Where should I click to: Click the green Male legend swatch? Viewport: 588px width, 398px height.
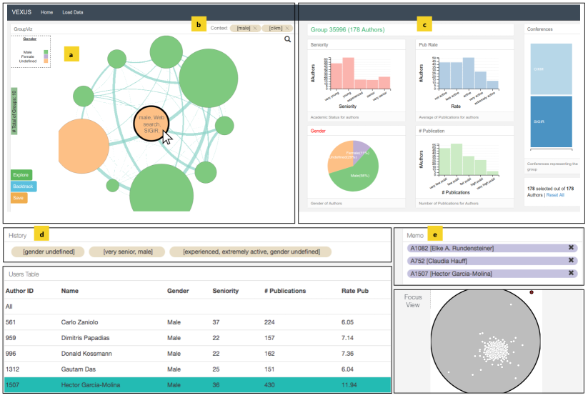46,52
